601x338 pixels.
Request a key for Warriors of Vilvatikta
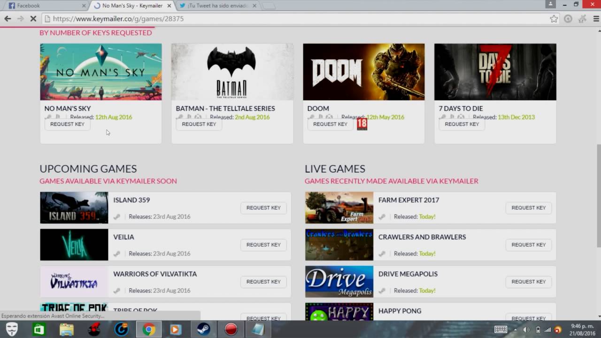tap(263, 282)
